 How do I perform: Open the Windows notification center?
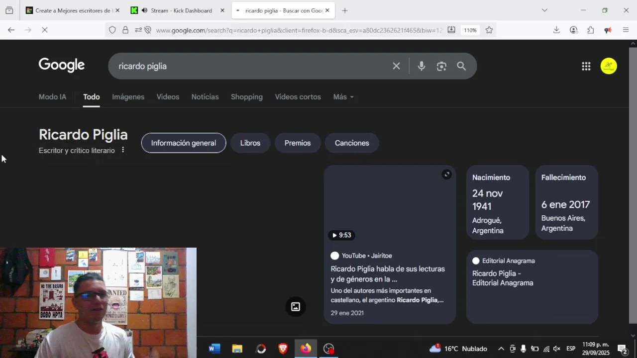[623, 349]
